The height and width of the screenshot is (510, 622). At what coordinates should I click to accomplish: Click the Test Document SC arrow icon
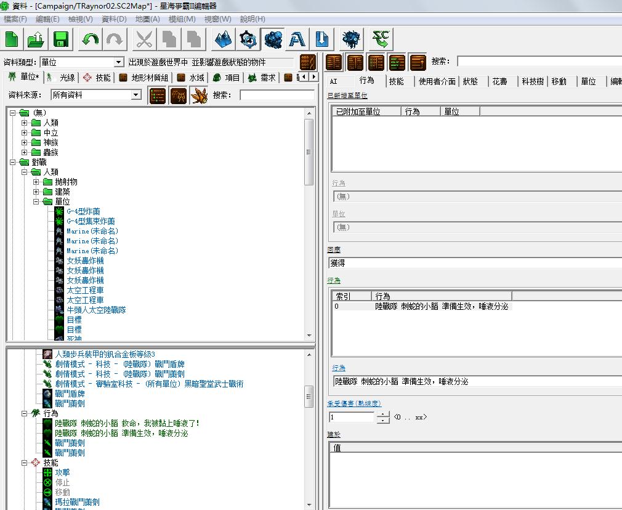[382, 40]
